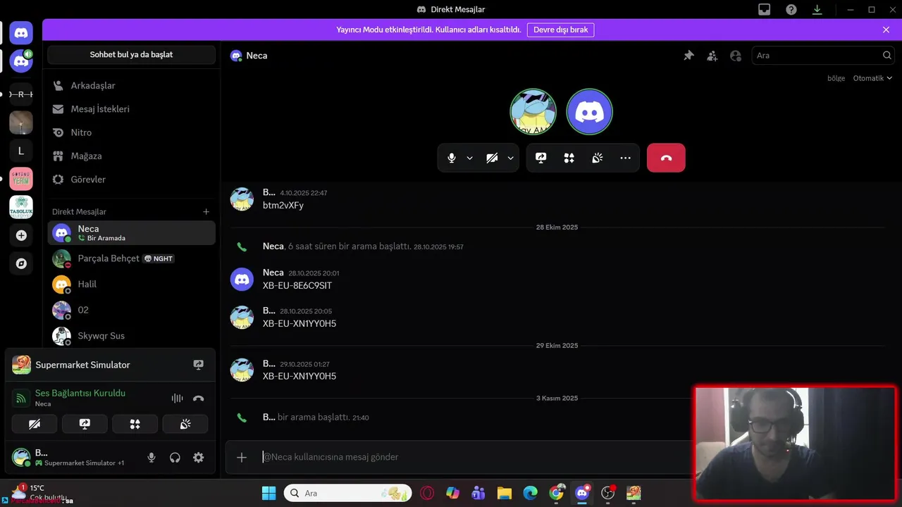
Task: Open File Explorer from the taskbar
Action: (504, 493)
